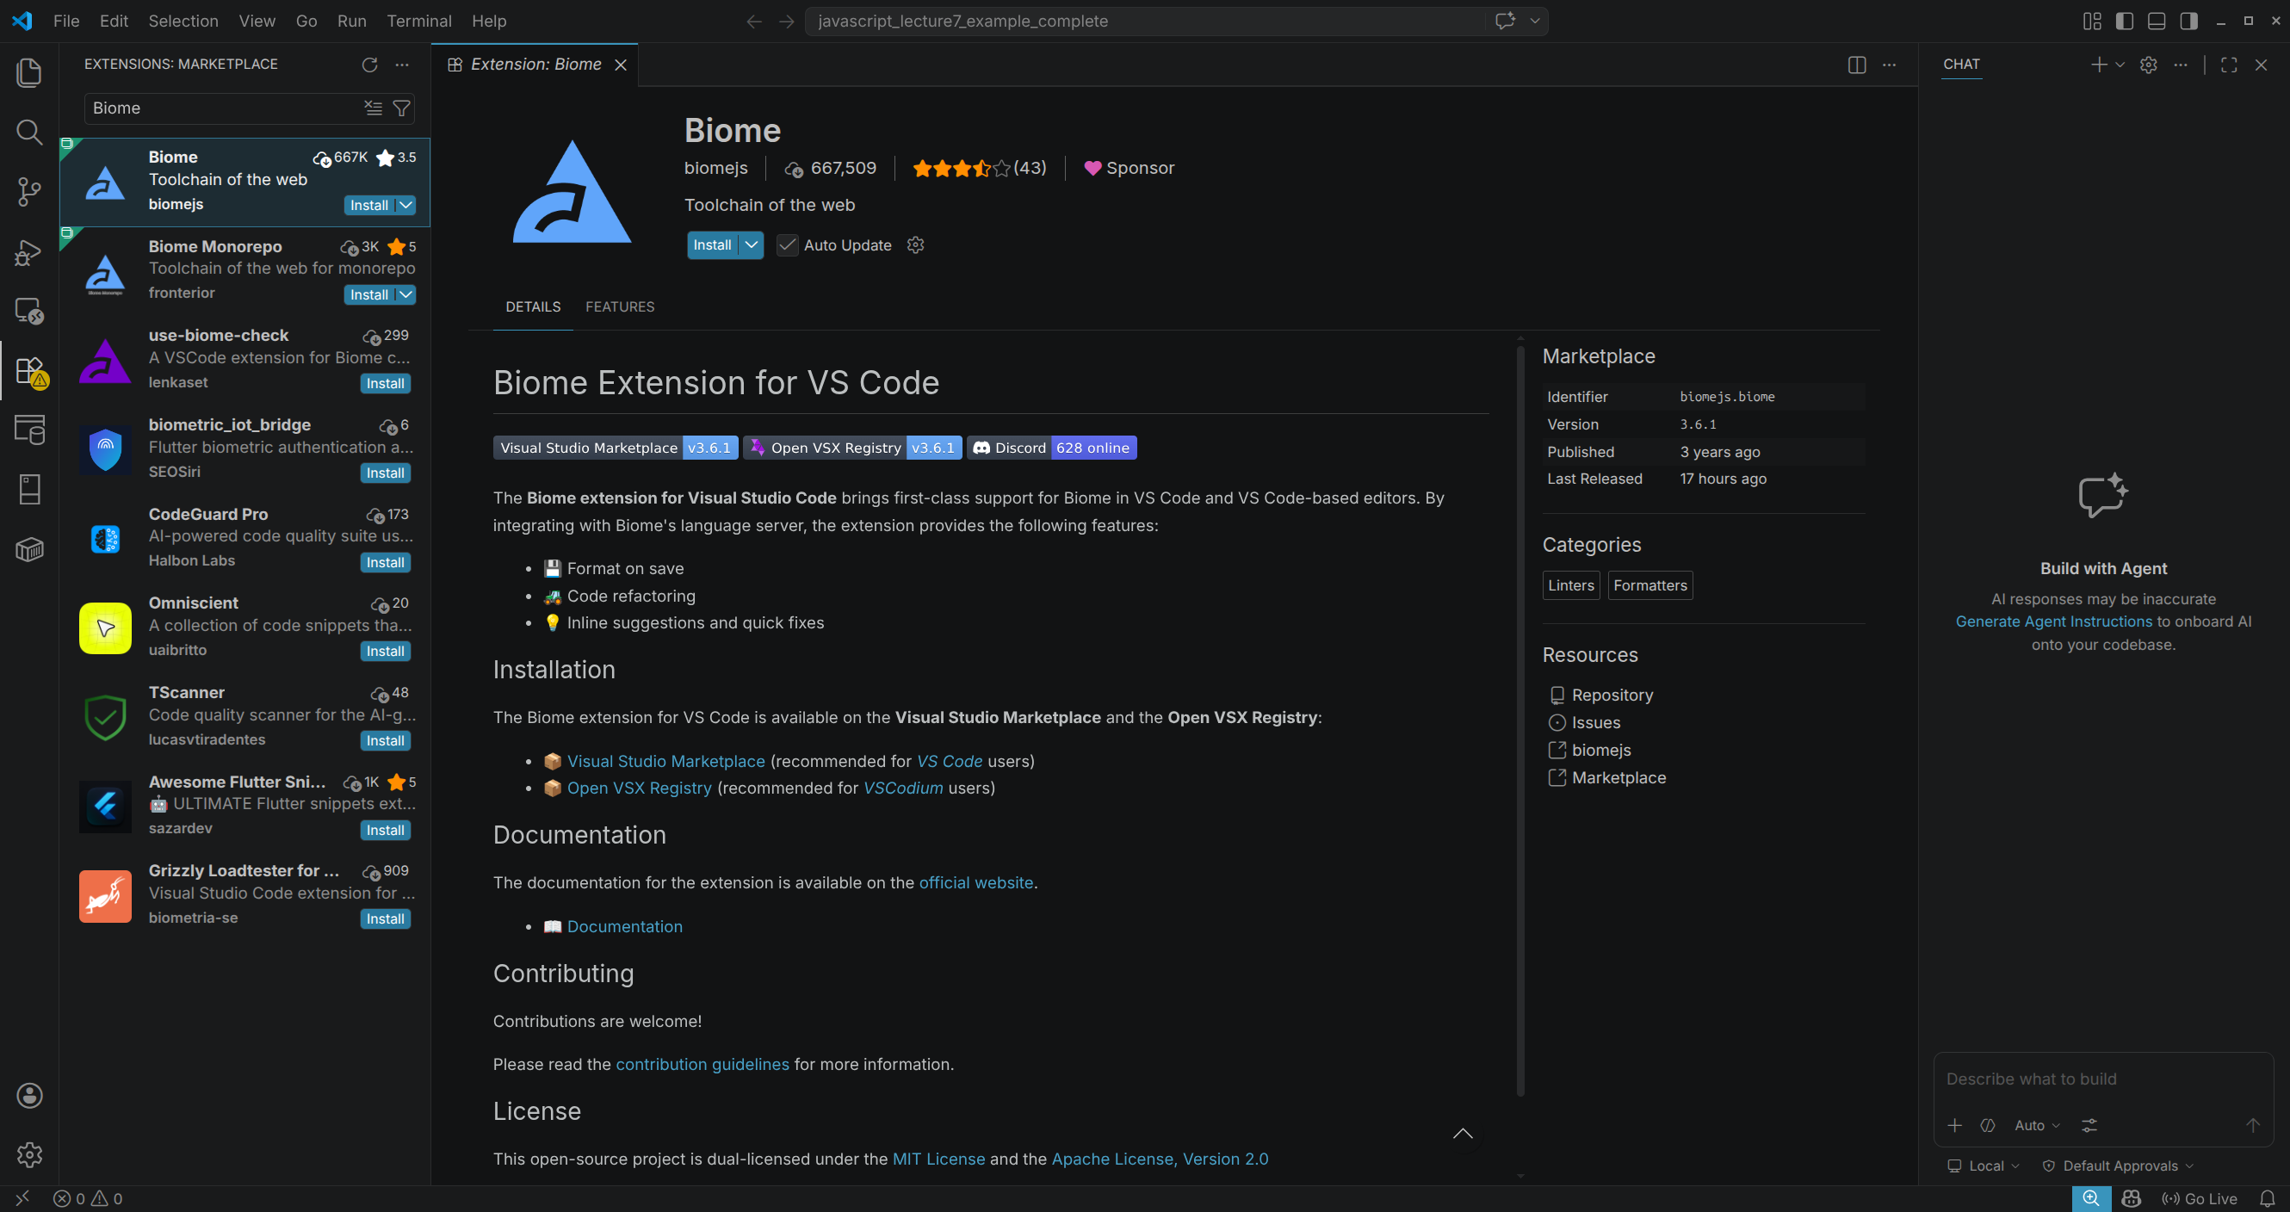Toggle the primary side bar layout button
This screenshot has width=2290, height=1212.
tap(2125, 22)
